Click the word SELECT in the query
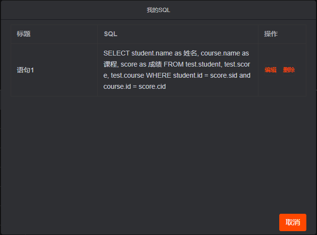 (117, 53)
